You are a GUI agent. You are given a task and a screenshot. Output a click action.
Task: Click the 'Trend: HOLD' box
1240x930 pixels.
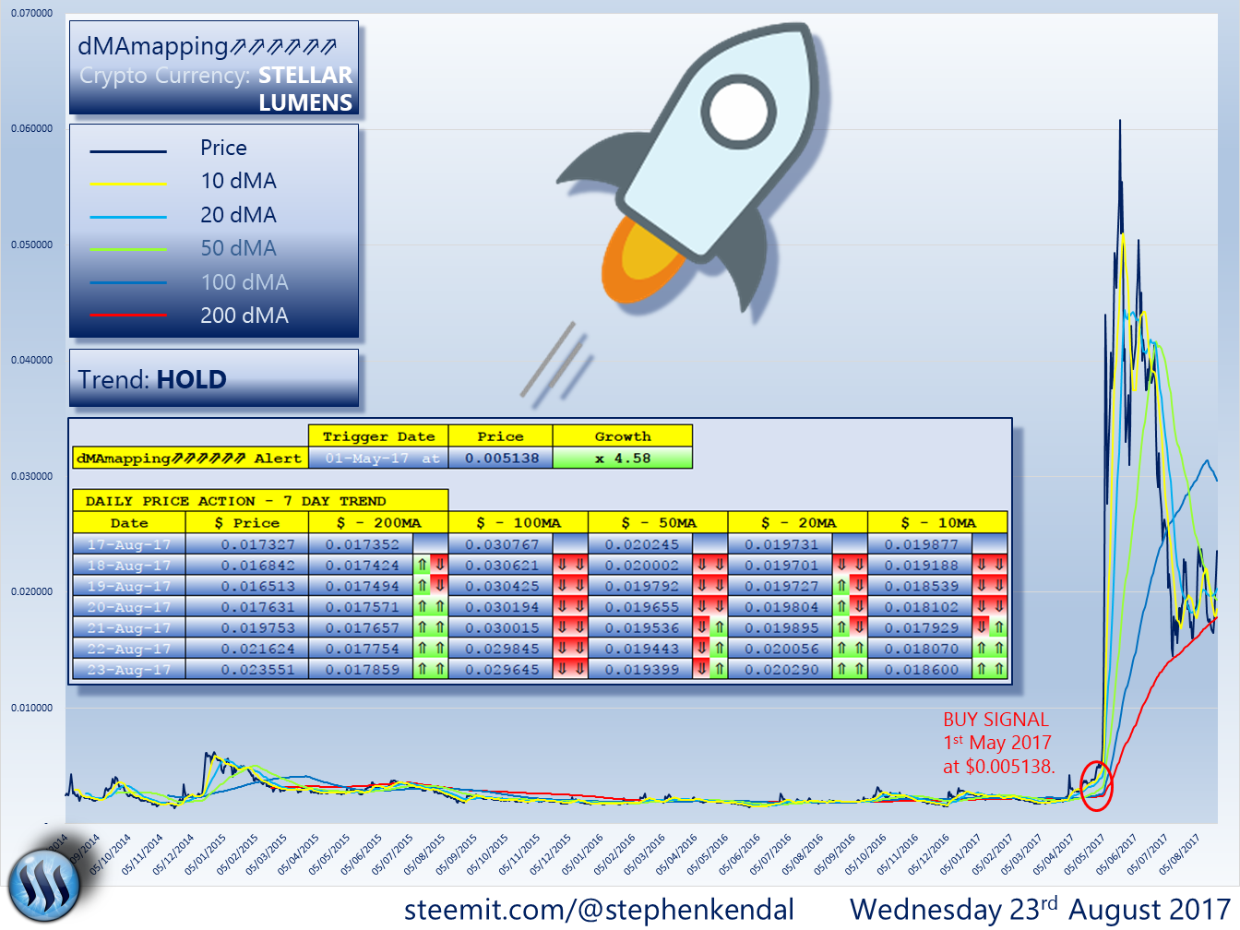214,378
